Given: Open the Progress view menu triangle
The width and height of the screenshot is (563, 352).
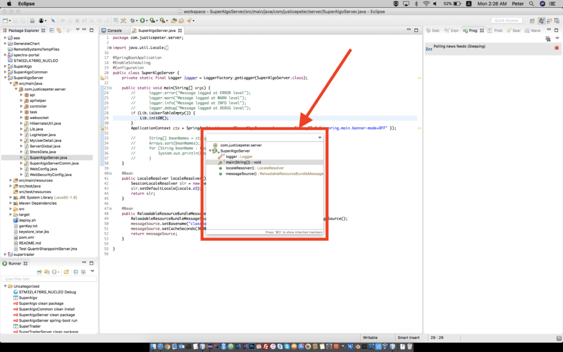Looking at the screenshot, I should tap(558, 38).
